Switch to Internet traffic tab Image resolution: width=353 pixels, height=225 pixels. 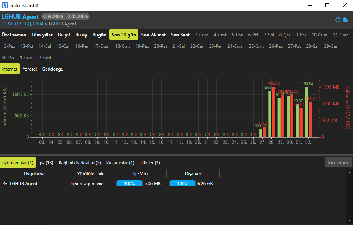click(x=9, y=69)
